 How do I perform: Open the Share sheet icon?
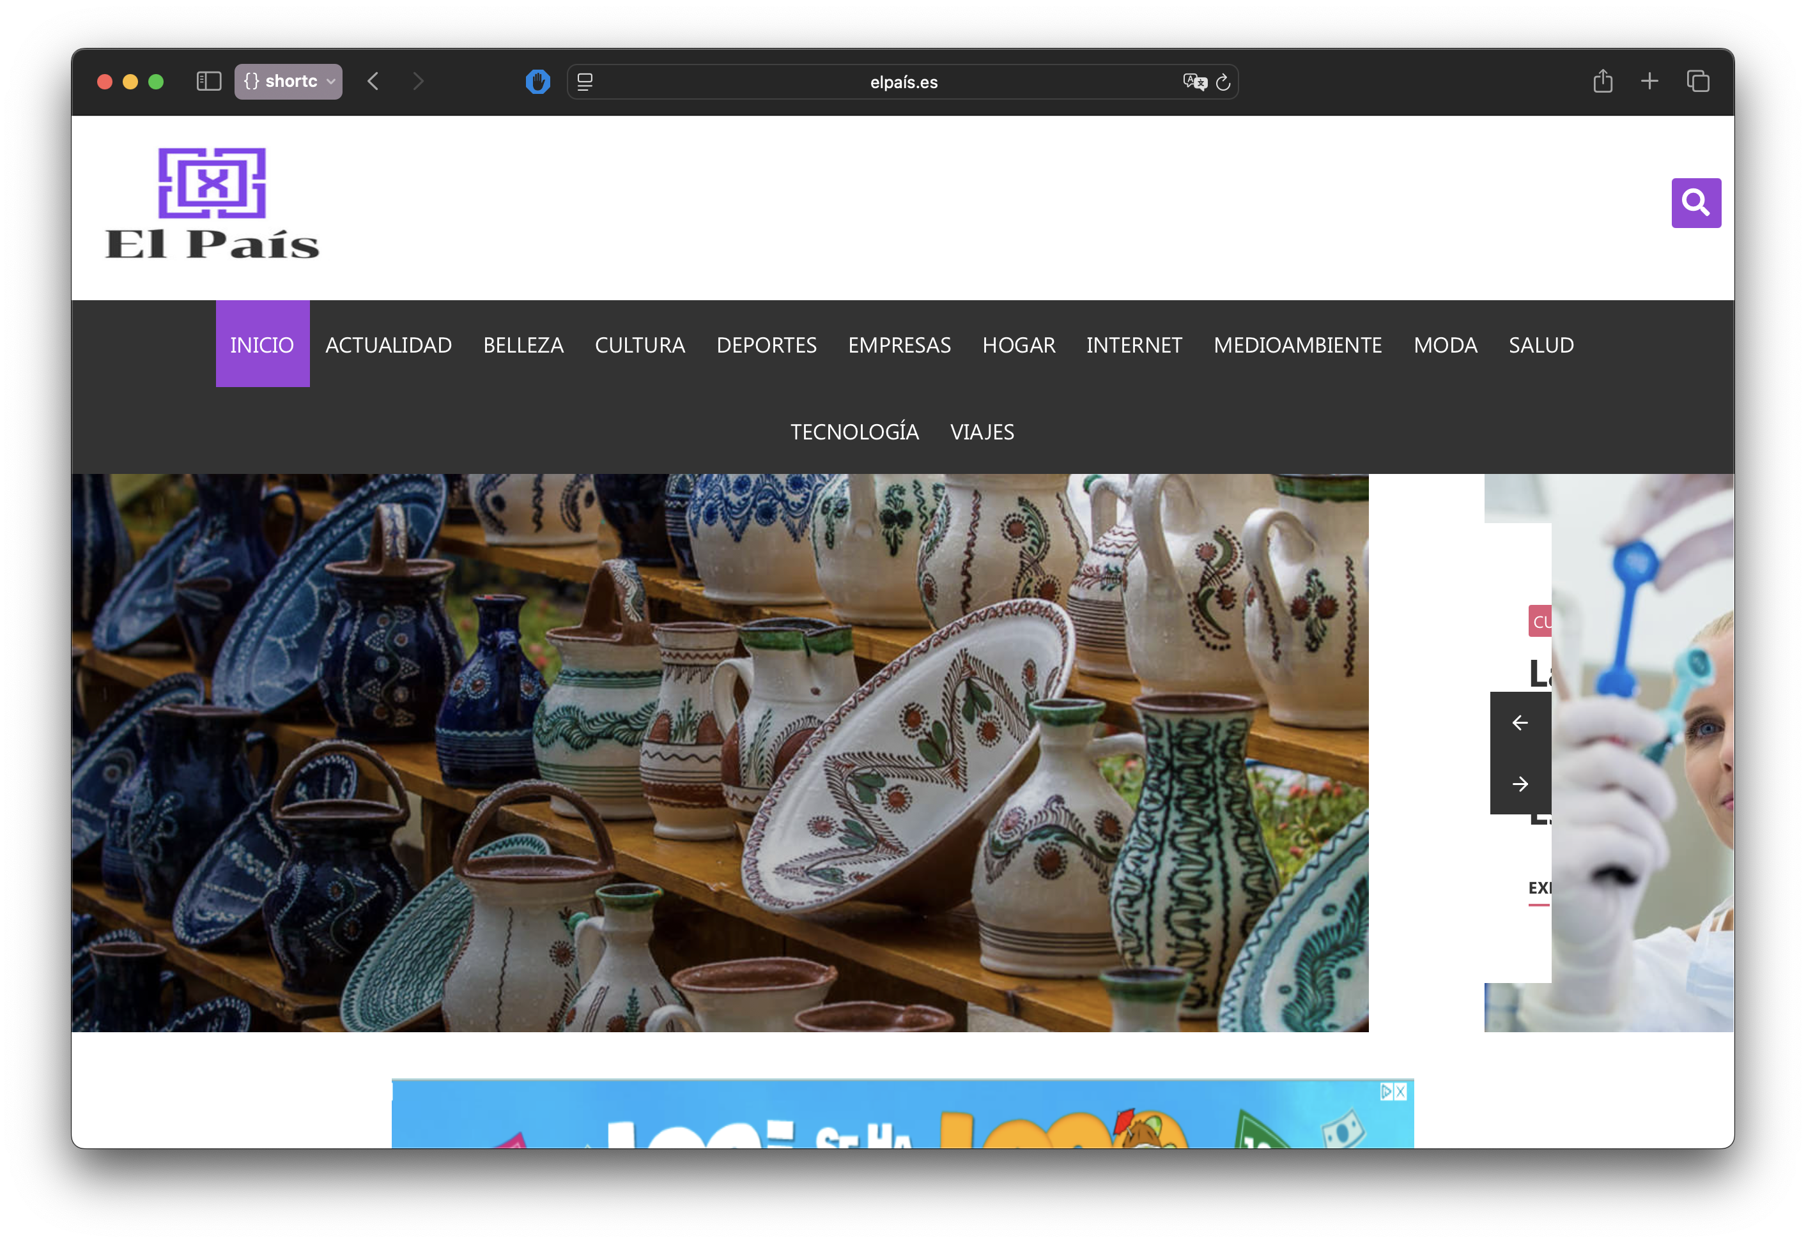[1602, 82]
